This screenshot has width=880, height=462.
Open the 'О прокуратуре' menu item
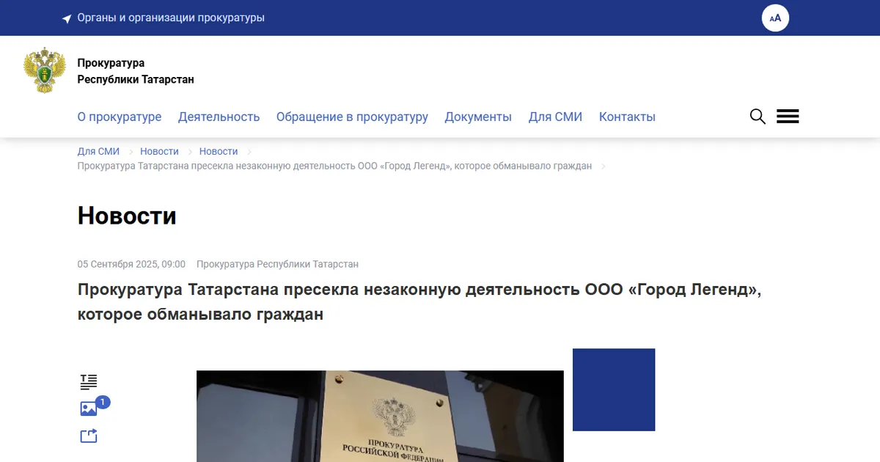coord(120,117)
